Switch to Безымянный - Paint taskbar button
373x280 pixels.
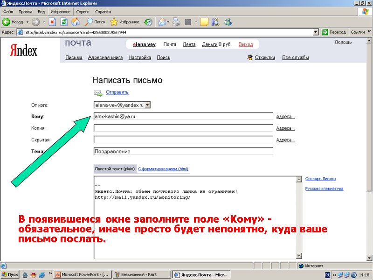pyautogui.click(x=142, y=274)
